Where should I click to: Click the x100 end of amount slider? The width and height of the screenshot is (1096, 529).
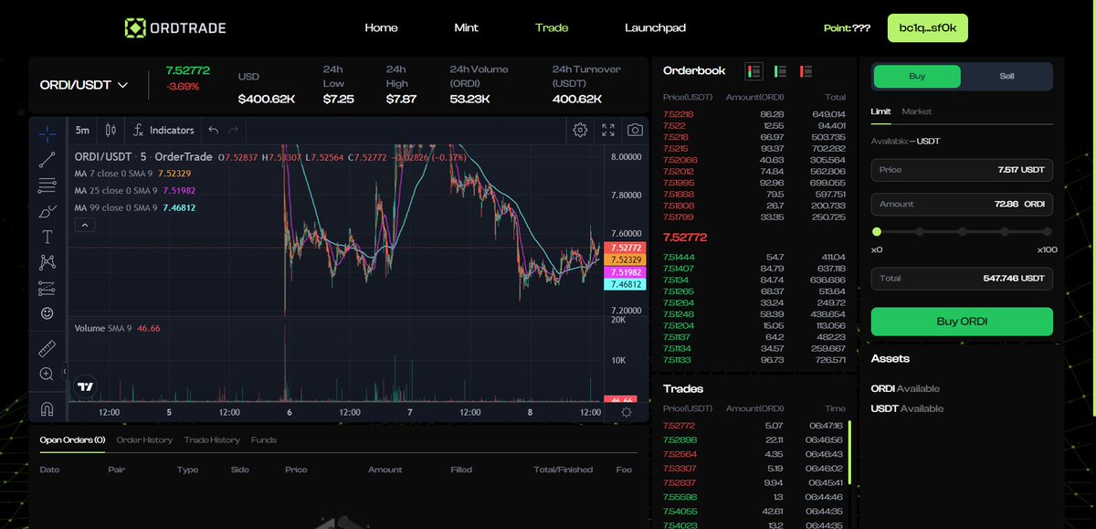coord(1047,232)
